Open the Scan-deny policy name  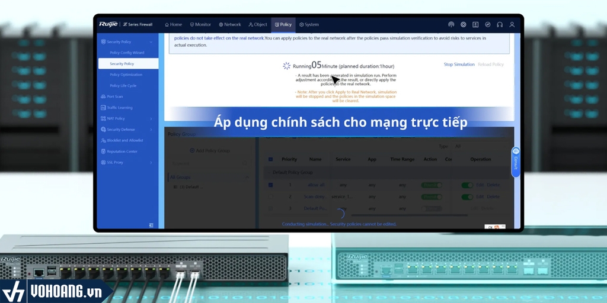[x=314, y=196]
